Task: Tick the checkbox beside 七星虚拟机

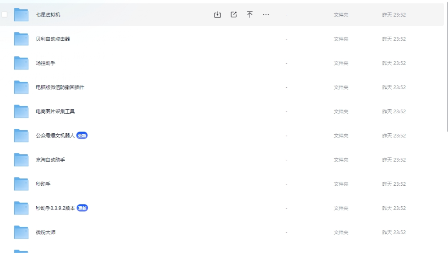Action: (x=5, y=15)
